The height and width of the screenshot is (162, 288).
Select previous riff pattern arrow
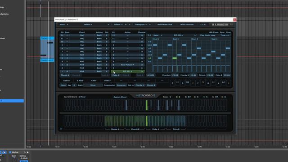pos(162,35)
